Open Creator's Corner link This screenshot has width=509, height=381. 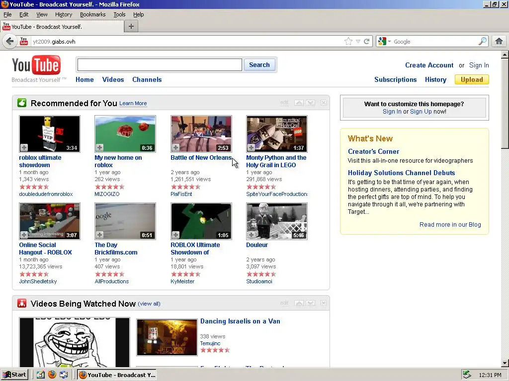[x=373, y=151]
